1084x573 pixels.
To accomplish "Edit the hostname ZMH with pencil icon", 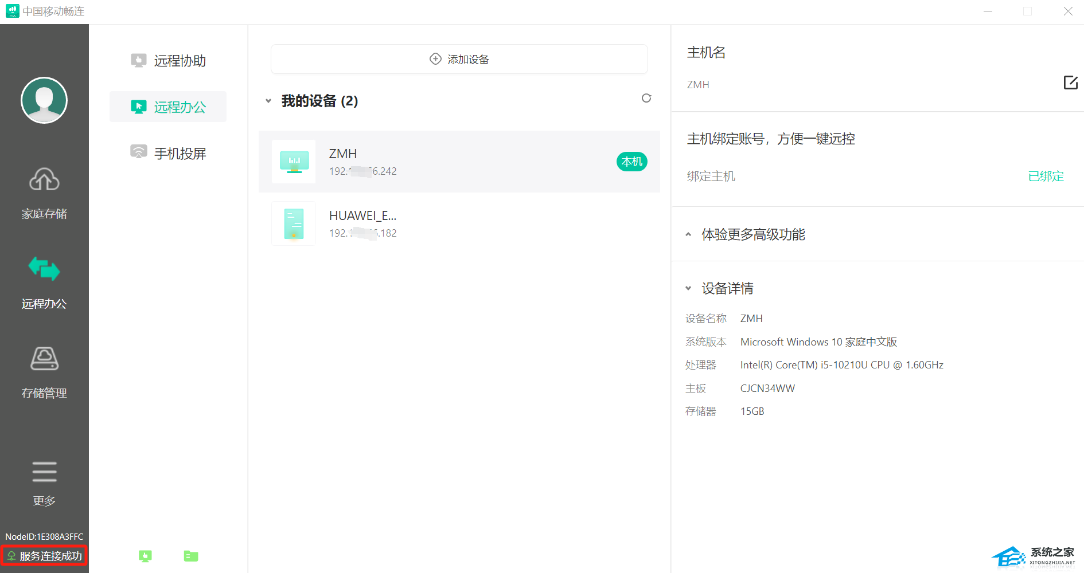I will click(1070, 83).
